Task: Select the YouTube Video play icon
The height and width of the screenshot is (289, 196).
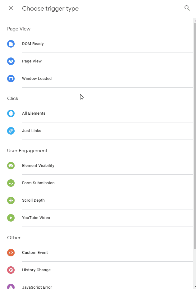Action: pyautogui.click(x=11, y=218)
